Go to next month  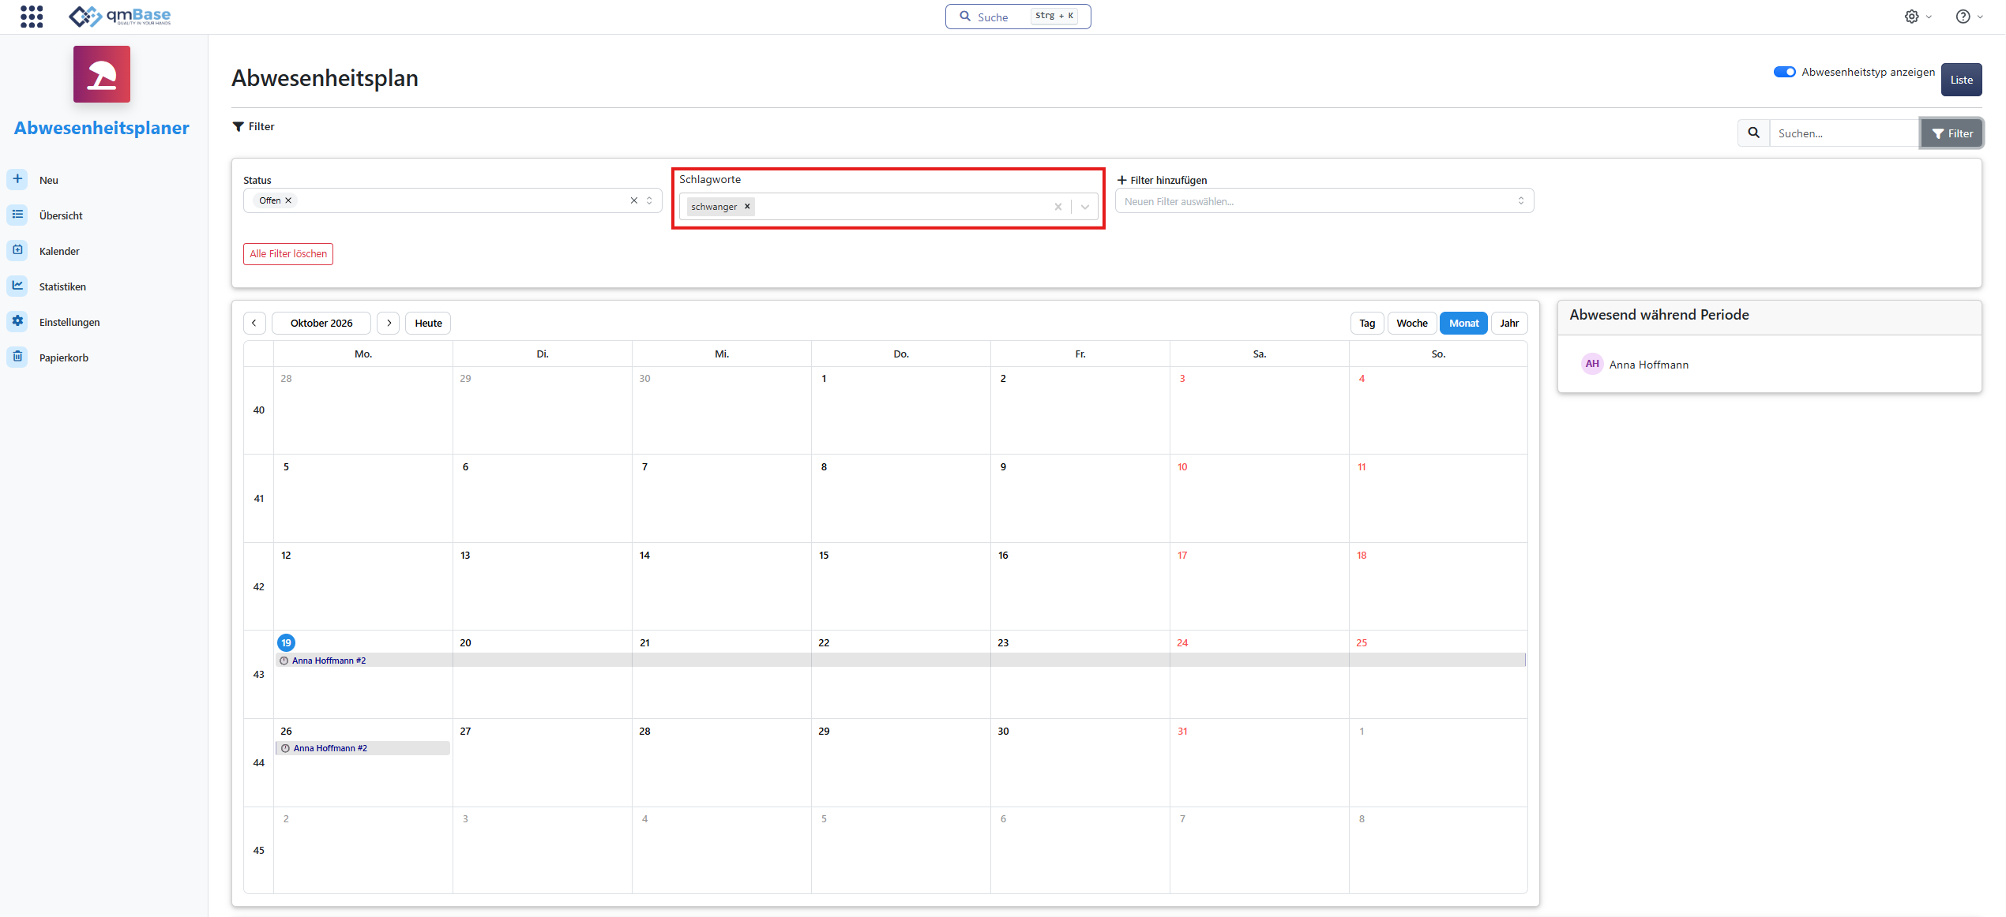(x=389, y=323)
